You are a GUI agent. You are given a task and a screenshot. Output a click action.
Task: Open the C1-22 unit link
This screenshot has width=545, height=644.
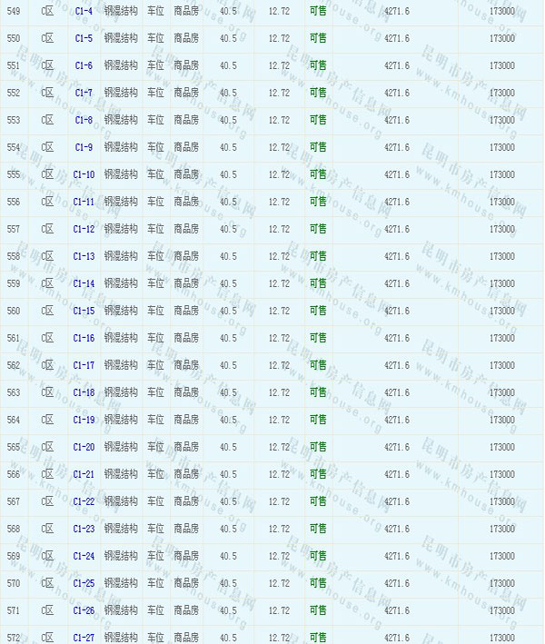84,501
